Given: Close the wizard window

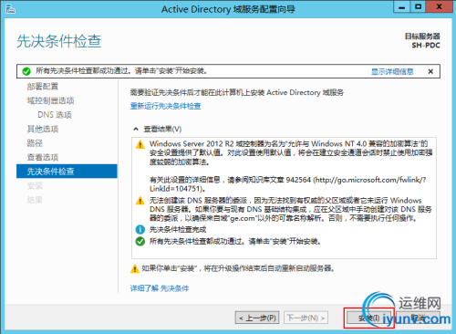Looking at the screenshot, I should tap(439, 6).
